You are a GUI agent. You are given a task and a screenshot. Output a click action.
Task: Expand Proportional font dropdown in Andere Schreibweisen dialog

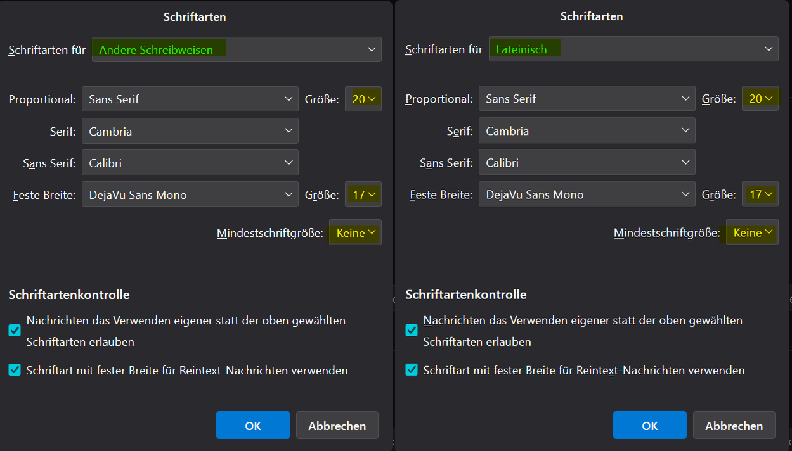pos(190,99)
